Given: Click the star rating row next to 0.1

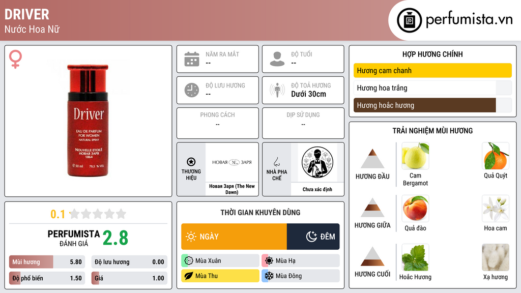Looking at the screenshot, I should coord(98,214).
